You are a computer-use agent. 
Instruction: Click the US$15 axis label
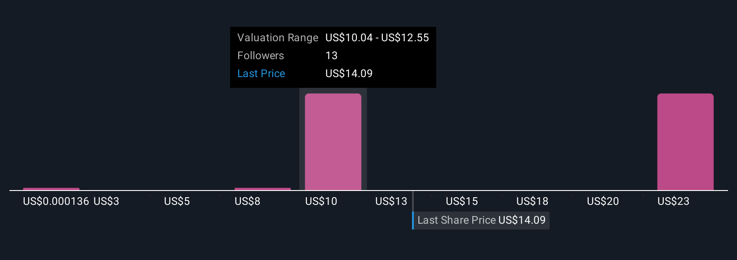coord(462,201)
